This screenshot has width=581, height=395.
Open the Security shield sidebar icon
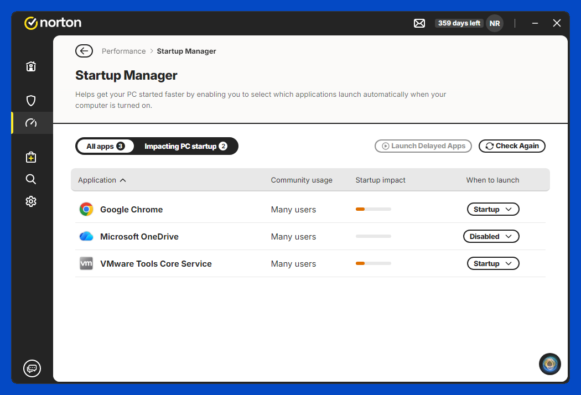pyautogui.click(x=31, y=101)
